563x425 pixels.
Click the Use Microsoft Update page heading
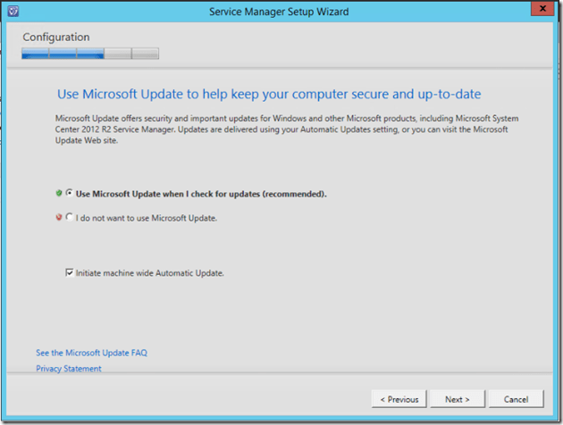tap(275, 93)
